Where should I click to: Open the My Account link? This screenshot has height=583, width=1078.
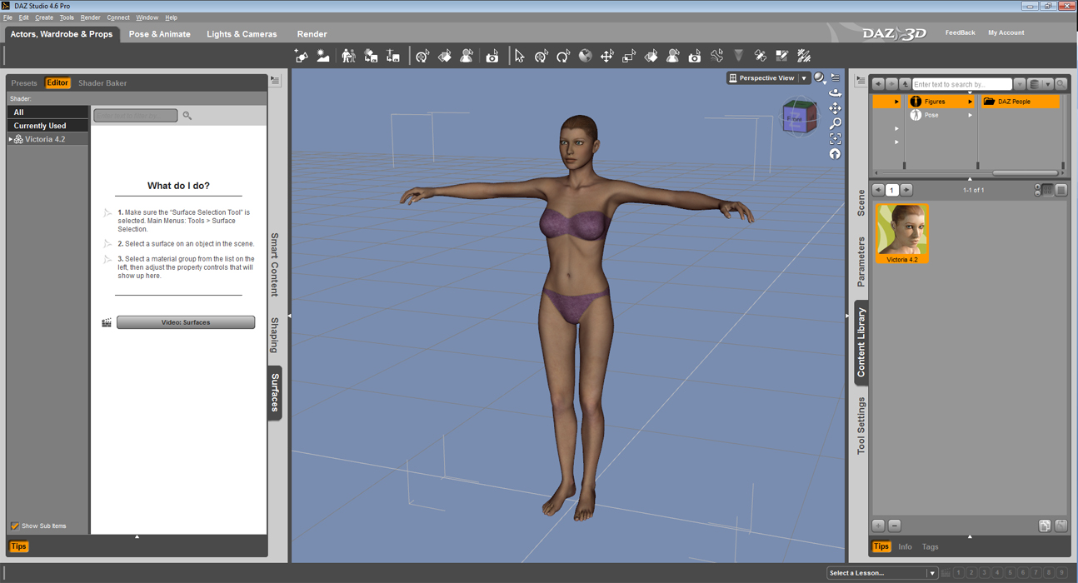[1006, 32]
